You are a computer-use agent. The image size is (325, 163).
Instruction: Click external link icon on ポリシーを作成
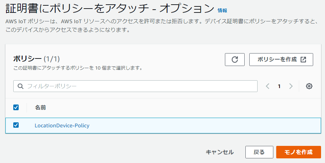(x=303, y=60)
